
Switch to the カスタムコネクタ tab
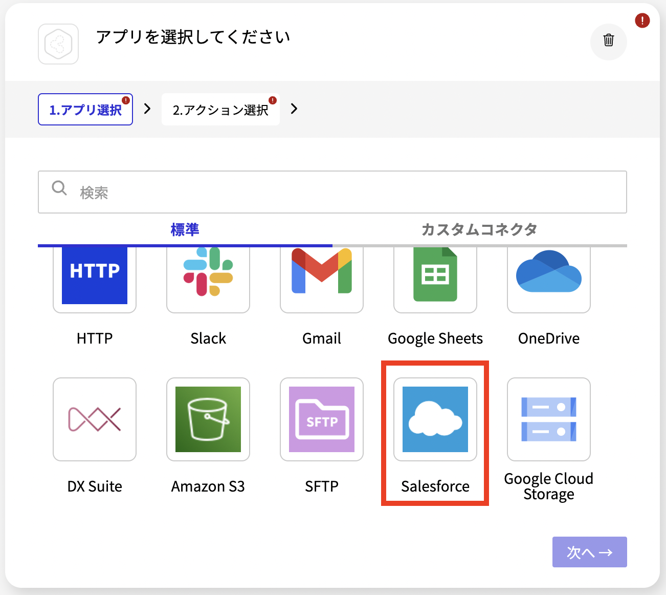click(x=479, y=230)
